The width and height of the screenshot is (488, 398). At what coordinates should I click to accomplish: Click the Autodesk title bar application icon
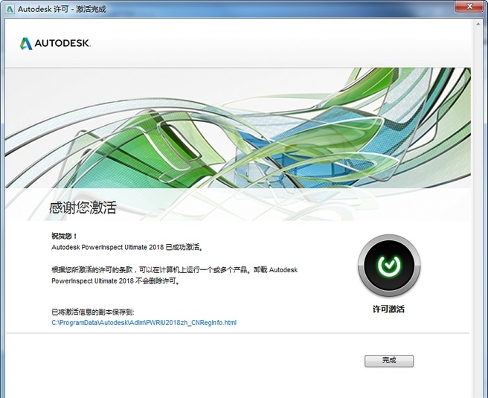[10, 9]
